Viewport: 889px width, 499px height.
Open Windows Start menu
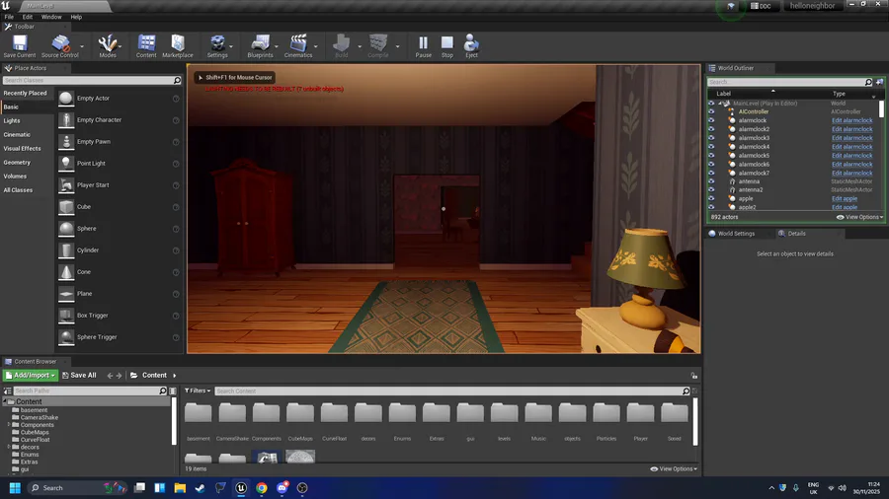15,488
